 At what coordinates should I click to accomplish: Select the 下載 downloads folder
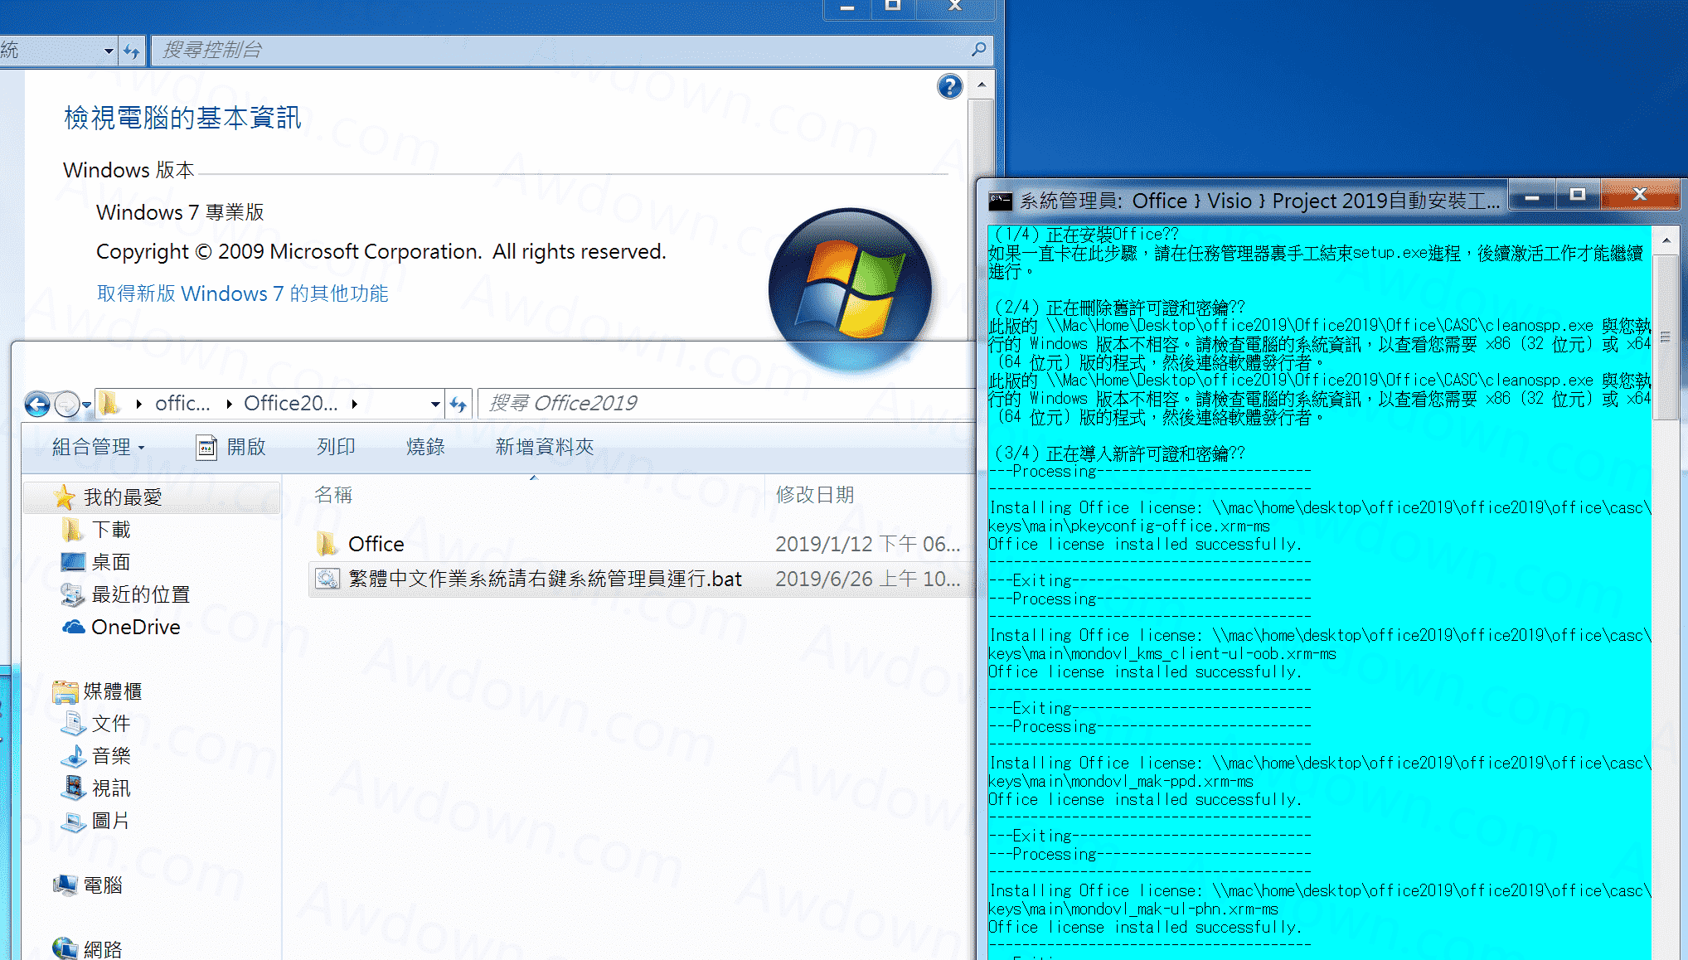tap(110, 530)
